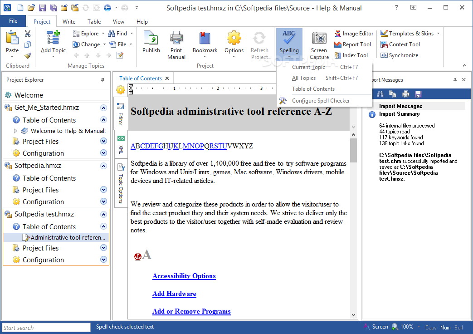Open the Context Tool
The image size is (473, 334).
pyautogui.click(x=400, y=44)
